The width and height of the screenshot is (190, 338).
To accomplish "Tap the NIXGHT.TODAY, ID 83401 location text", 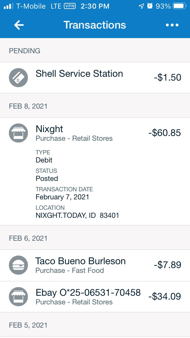I will (77, 215).
